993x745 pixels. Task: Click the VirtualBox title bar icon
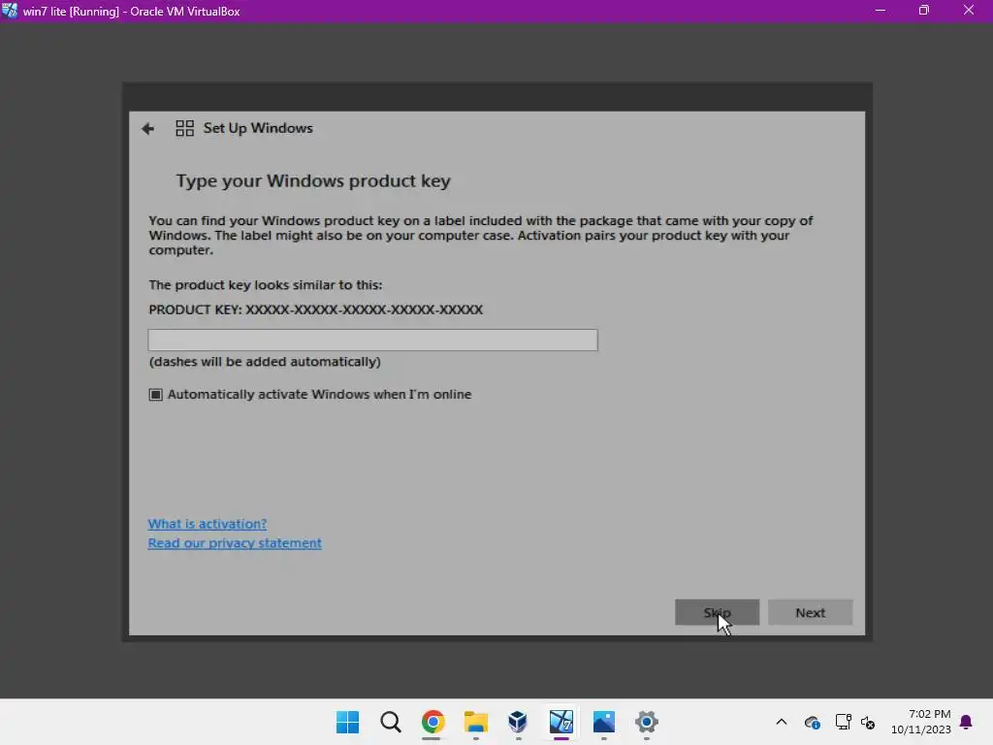click(10, 11)
